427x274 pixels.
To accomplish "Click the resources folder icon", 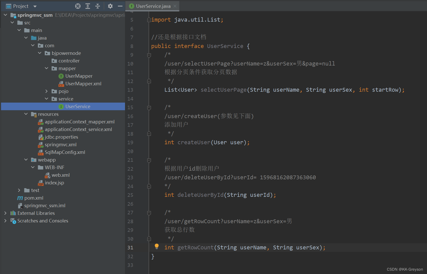I will 34,114.
